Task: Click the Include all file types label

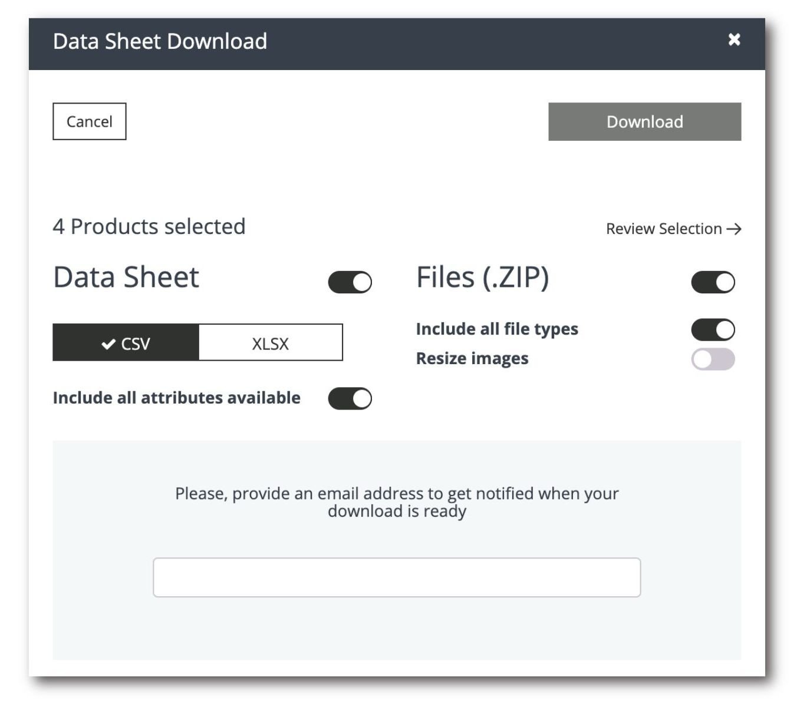Action: 496,329
